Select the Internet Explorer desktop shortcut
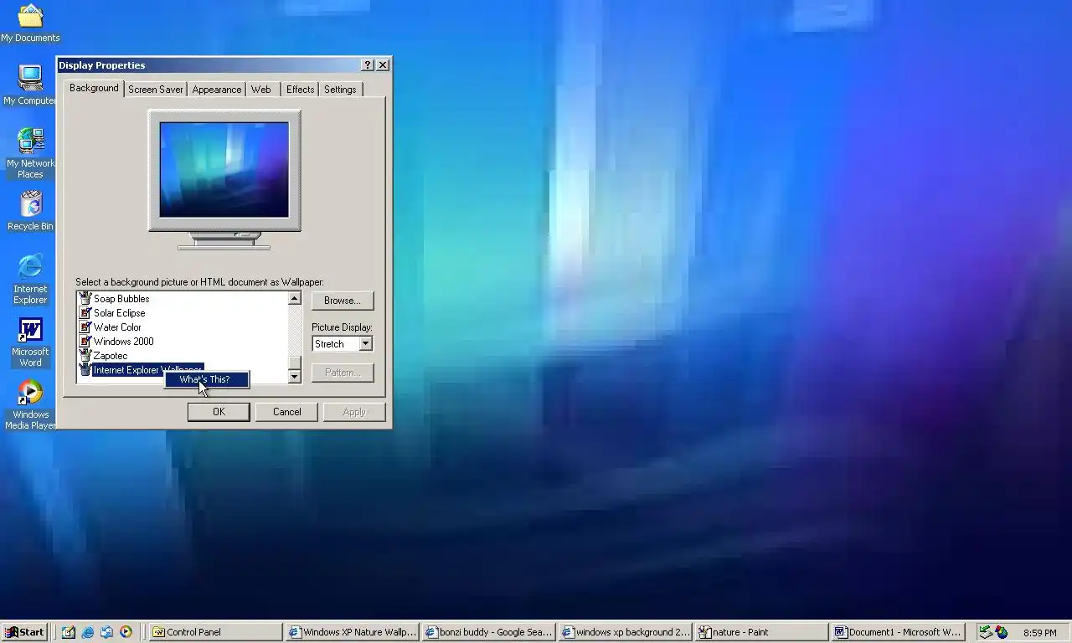1072x643 pixels. [x=30, y=279]
